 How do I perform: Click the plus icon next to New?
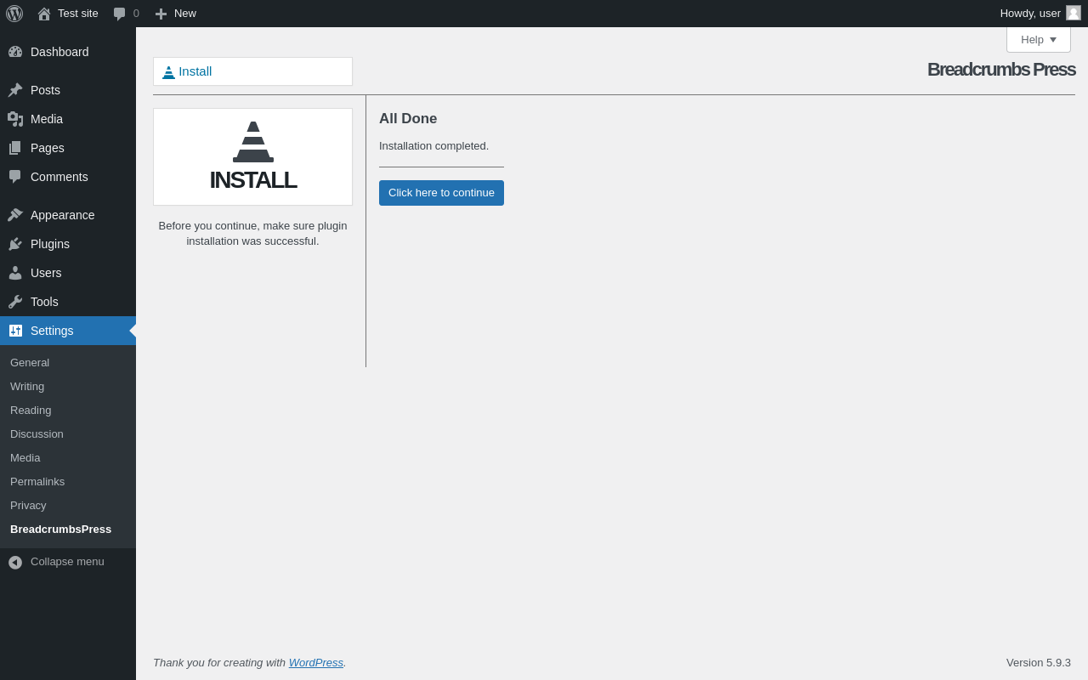[x=161, y=14]
